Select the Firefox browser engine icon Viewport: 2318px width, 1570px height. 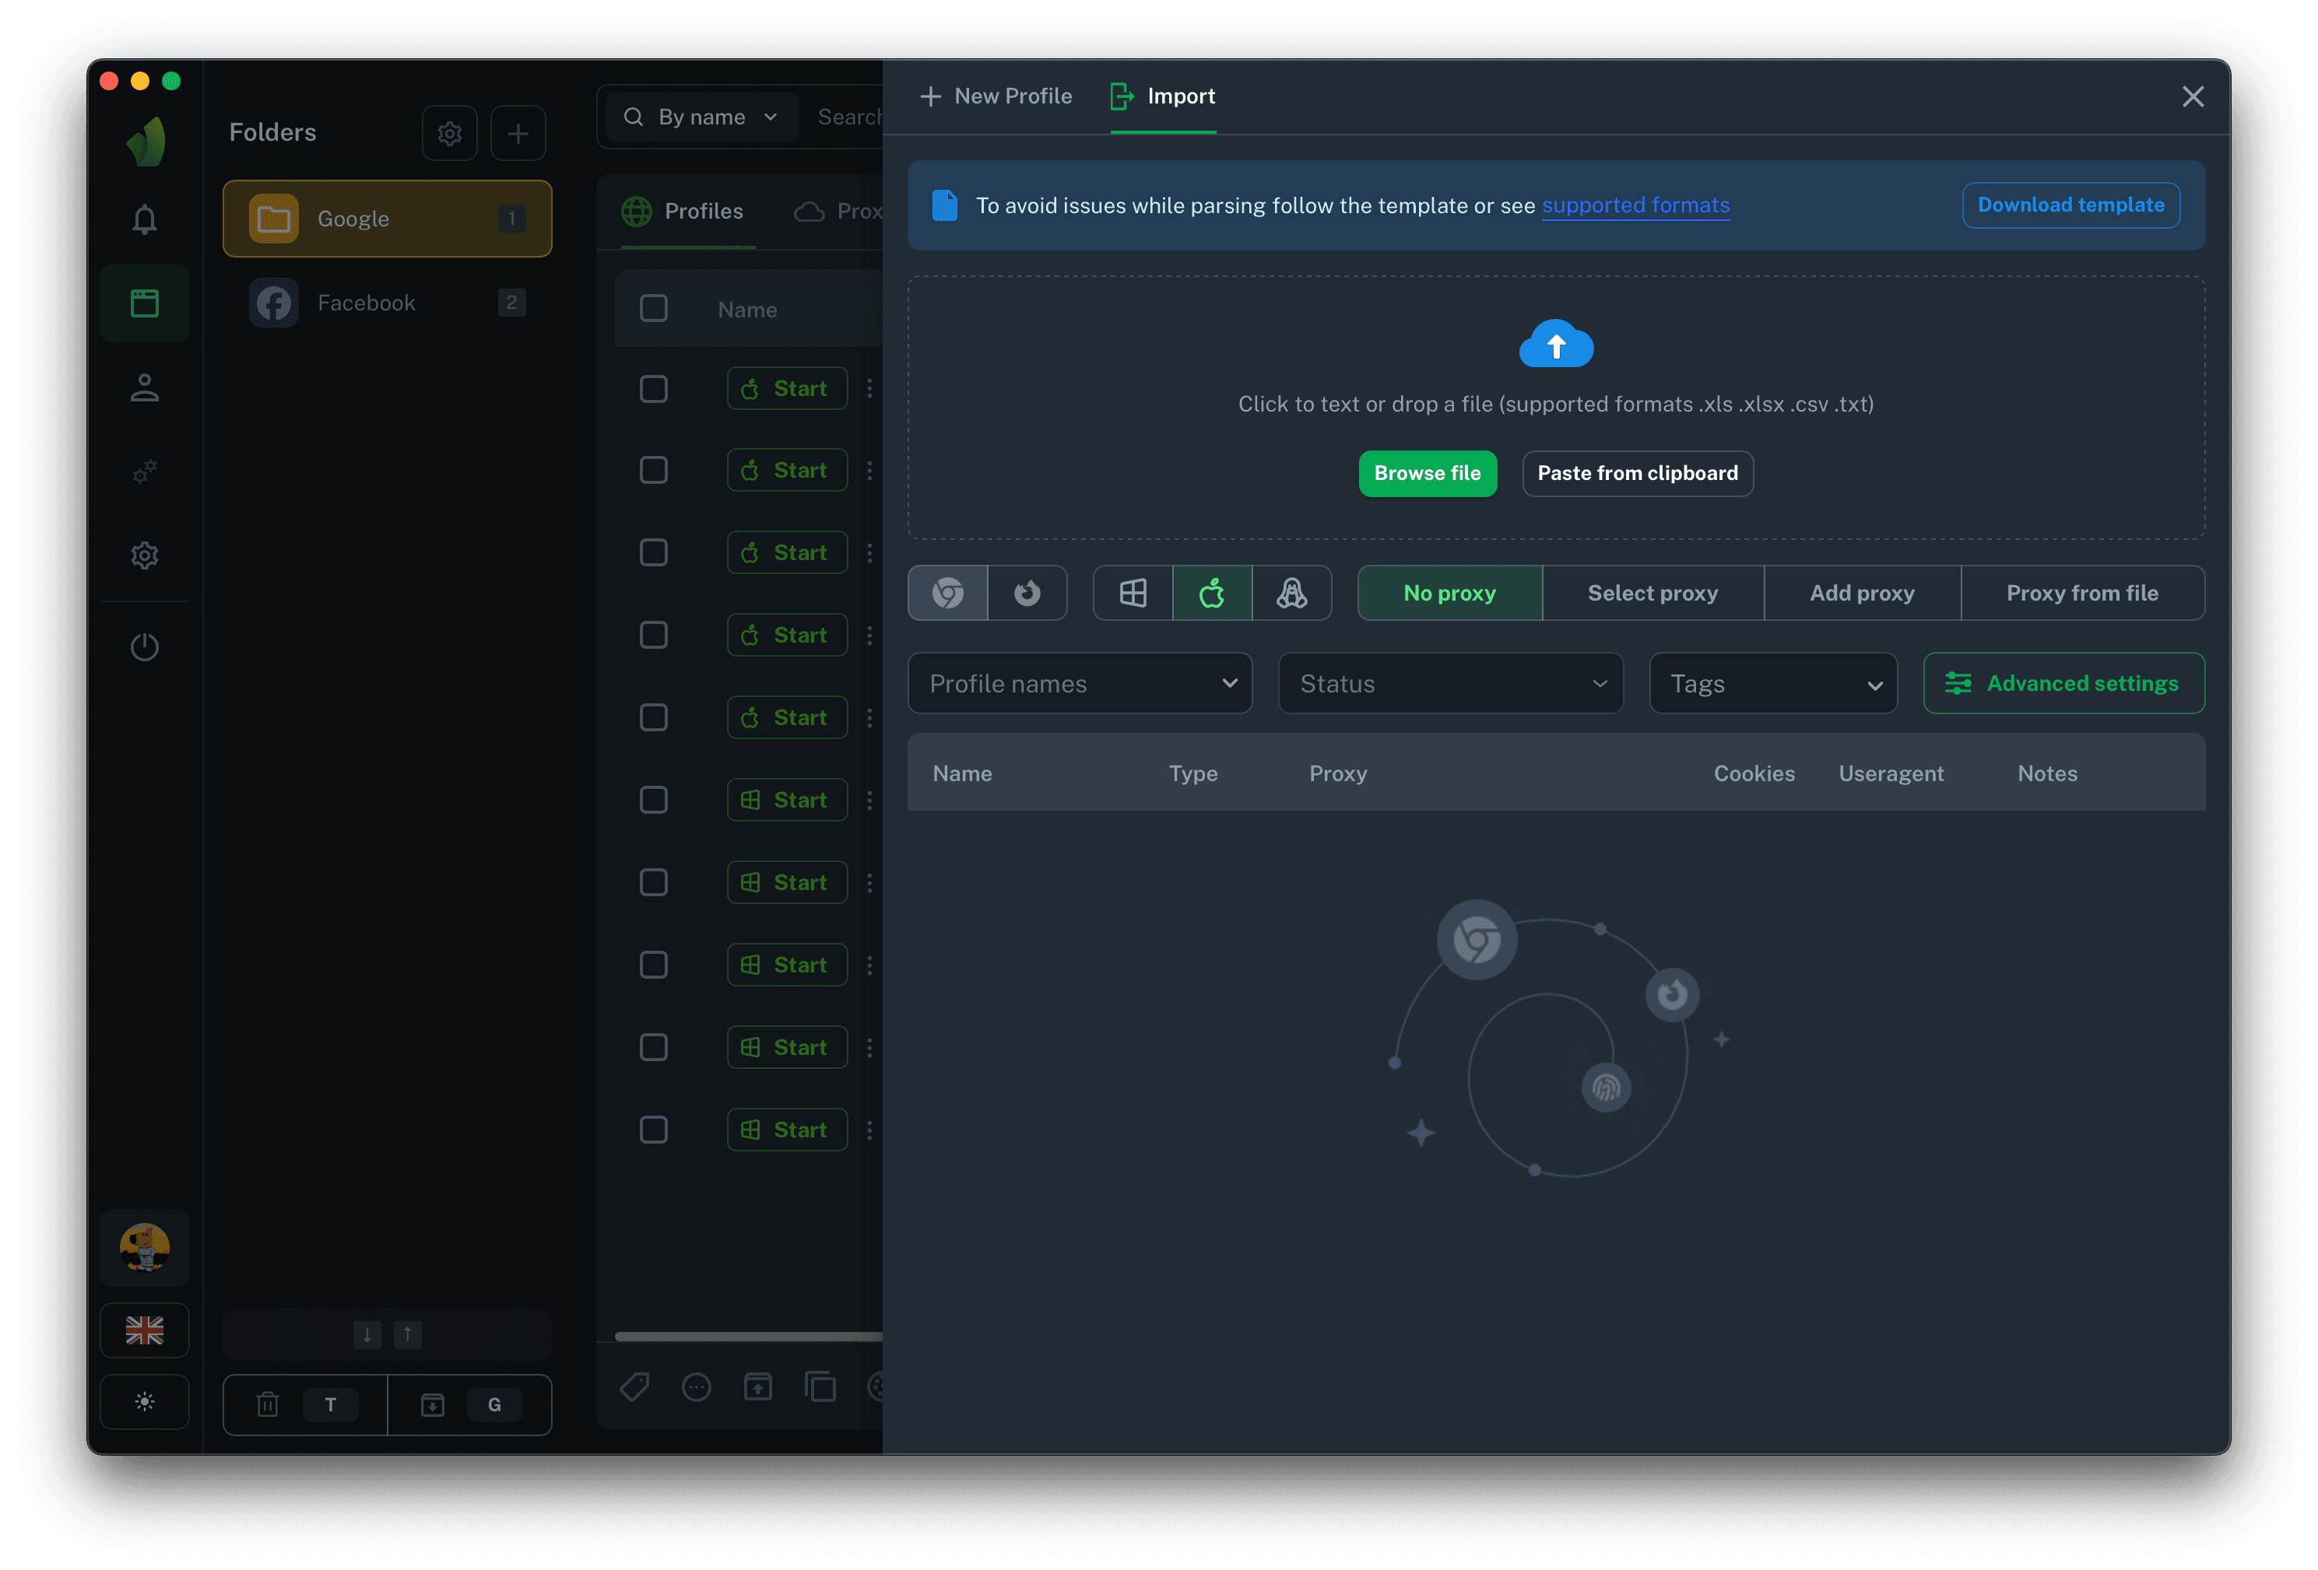click(1027, 593)
